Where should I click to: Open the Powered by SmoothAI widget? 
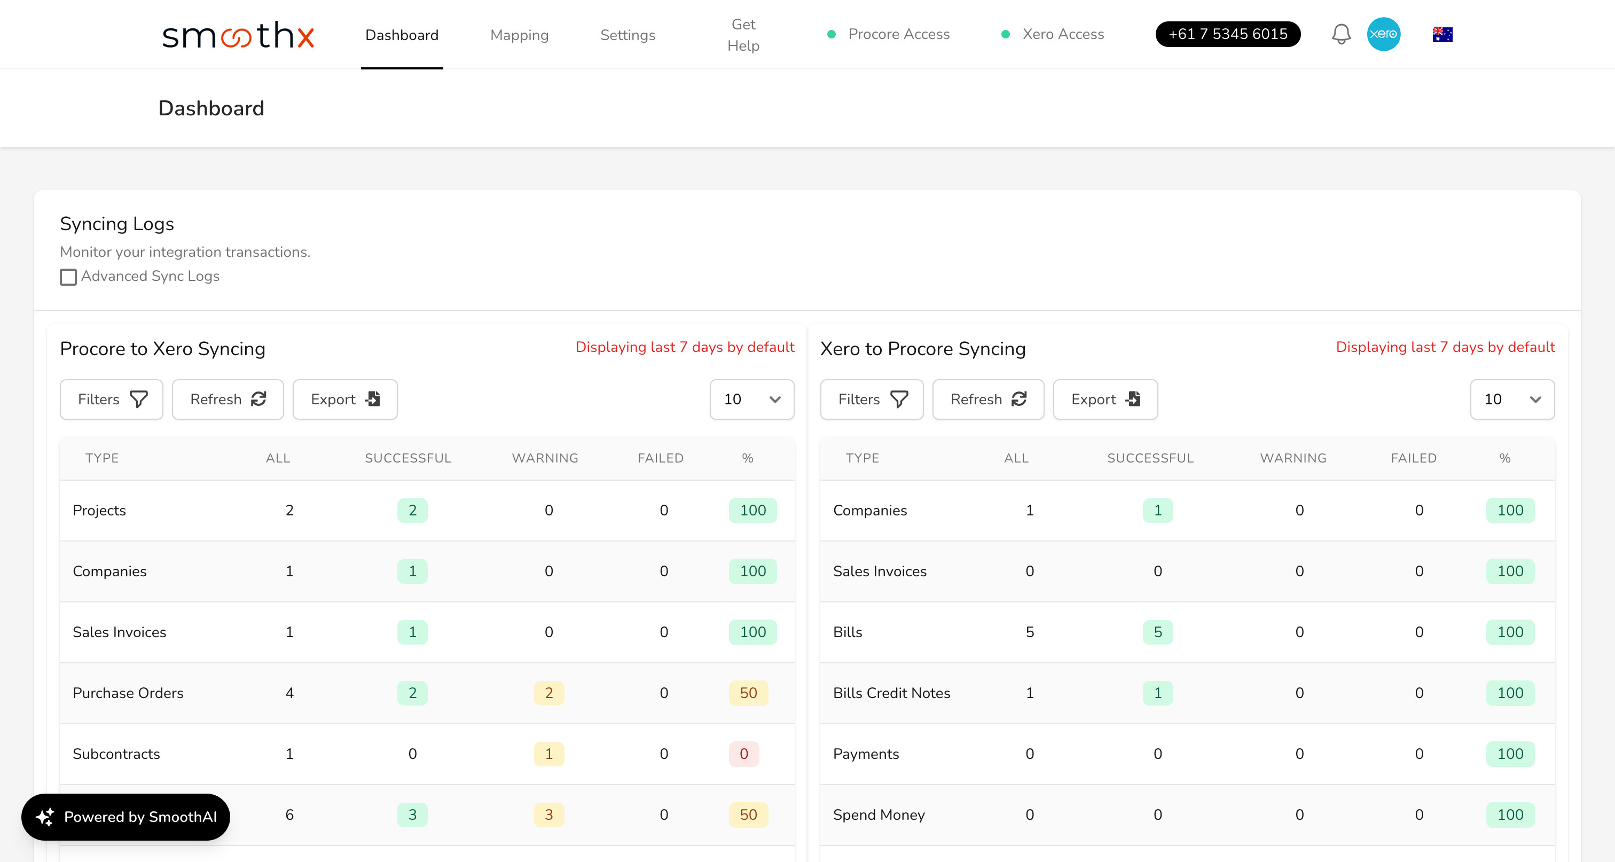(x=126, y=816)
